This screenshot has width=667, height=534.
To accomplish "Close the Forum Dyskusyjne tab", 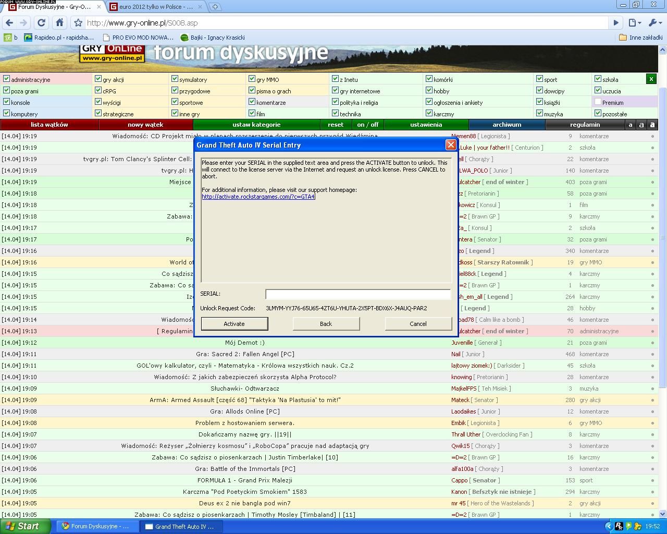I will coord(99,7).
